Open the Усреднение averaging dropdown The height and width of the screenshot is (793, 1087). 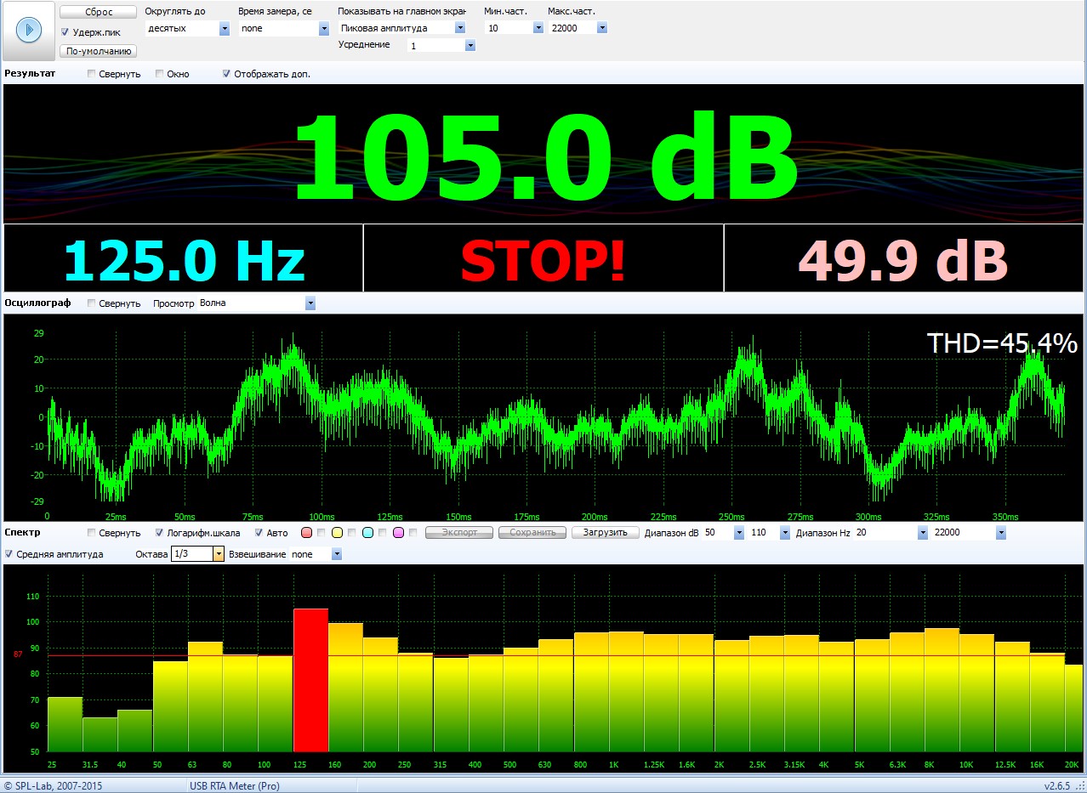[x=470, y=46]
